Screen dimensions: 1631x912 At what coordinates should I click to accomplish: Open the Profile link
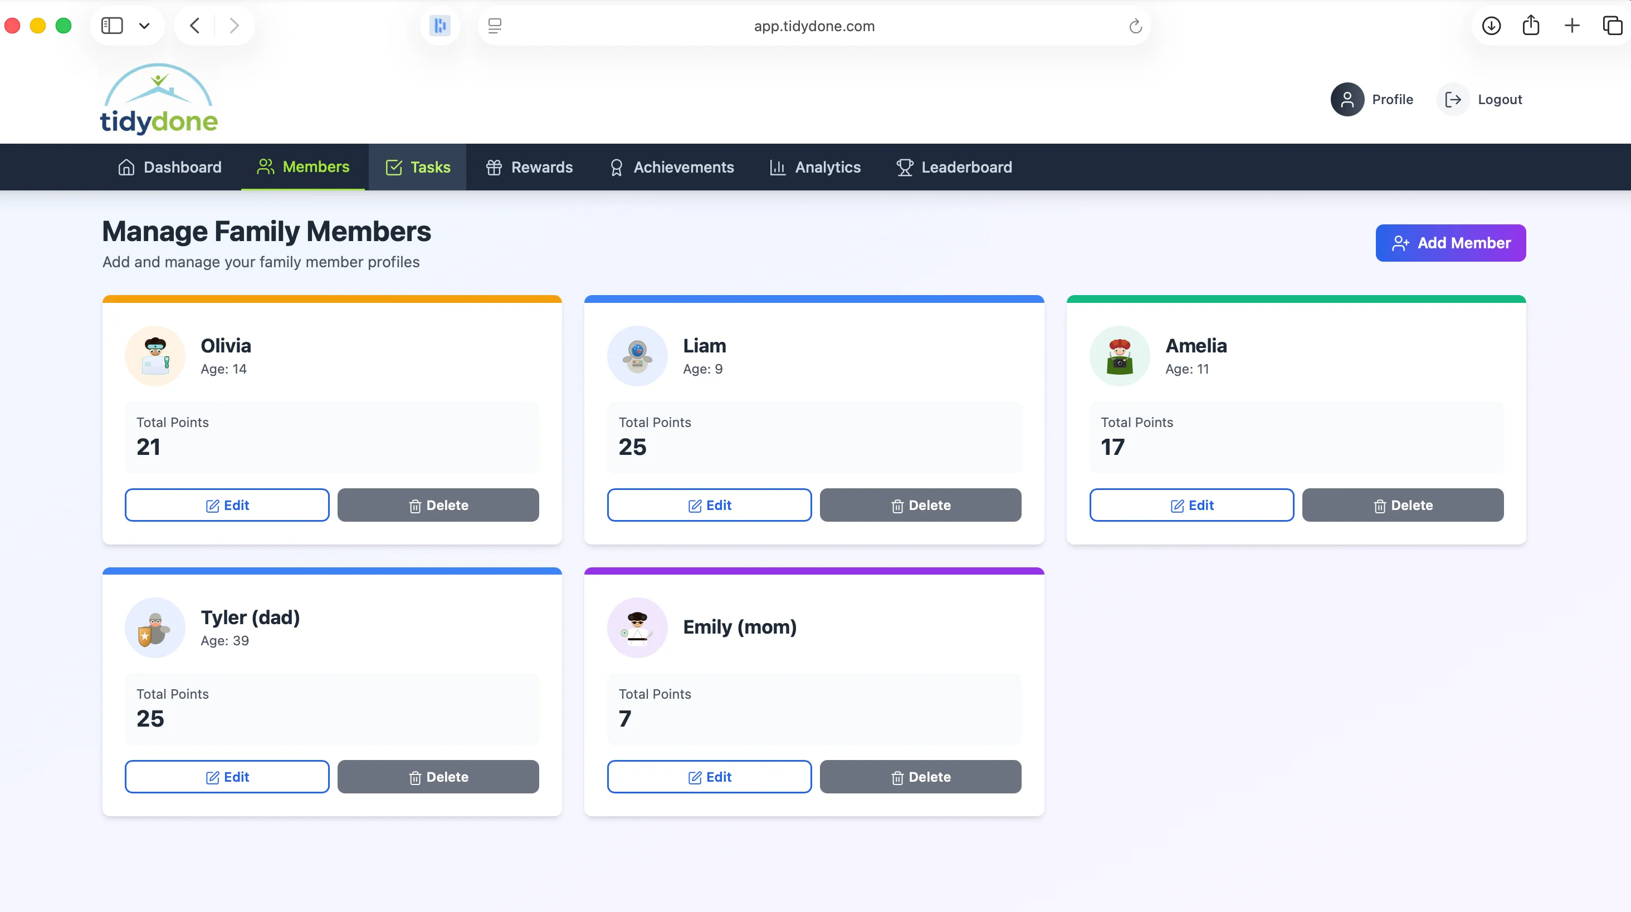(1392, 99)
